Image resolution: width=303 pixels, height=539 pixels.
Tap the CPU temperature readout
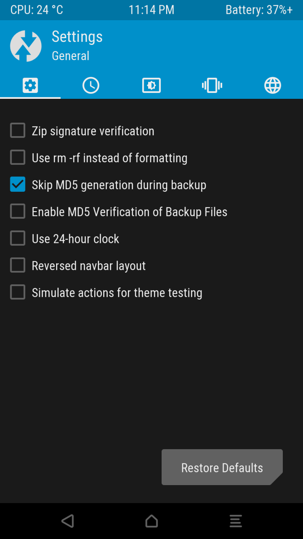37,10
